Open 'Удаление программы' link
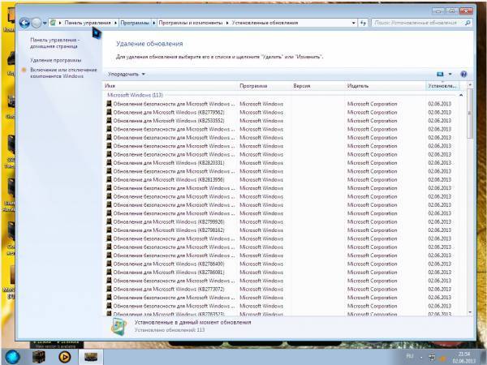This screenshot has height=365, width=487. 56,60
